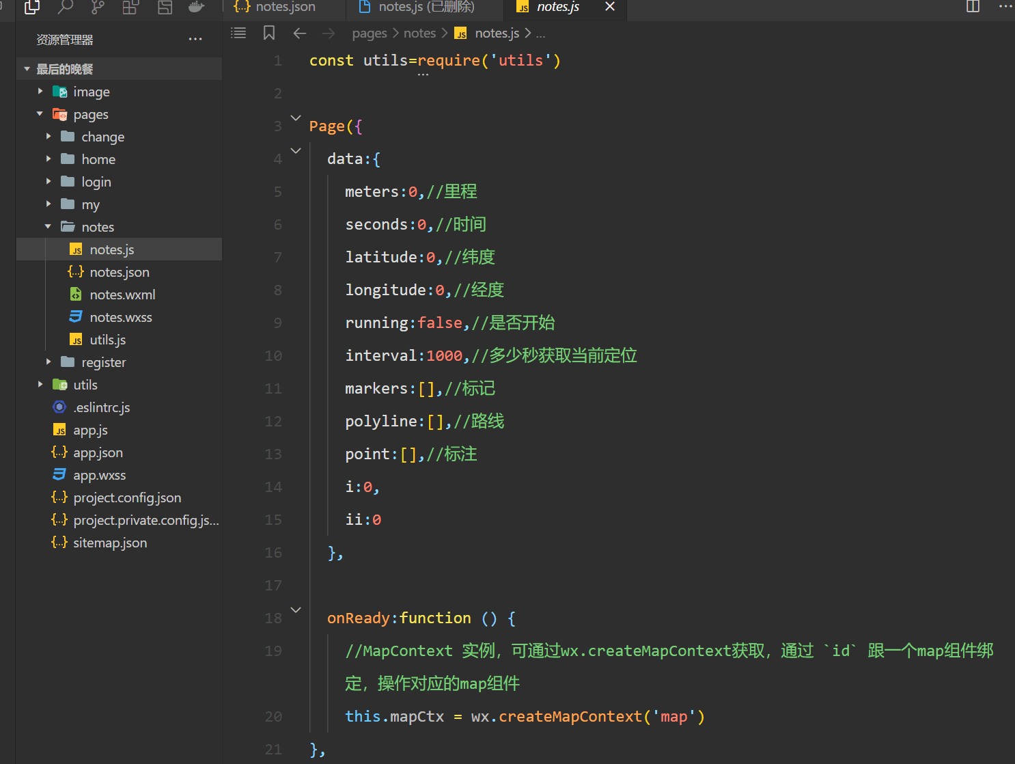Open .eslintrc.js file
The height and width of the screenshot is (764, 1015).
coord(120,407)
